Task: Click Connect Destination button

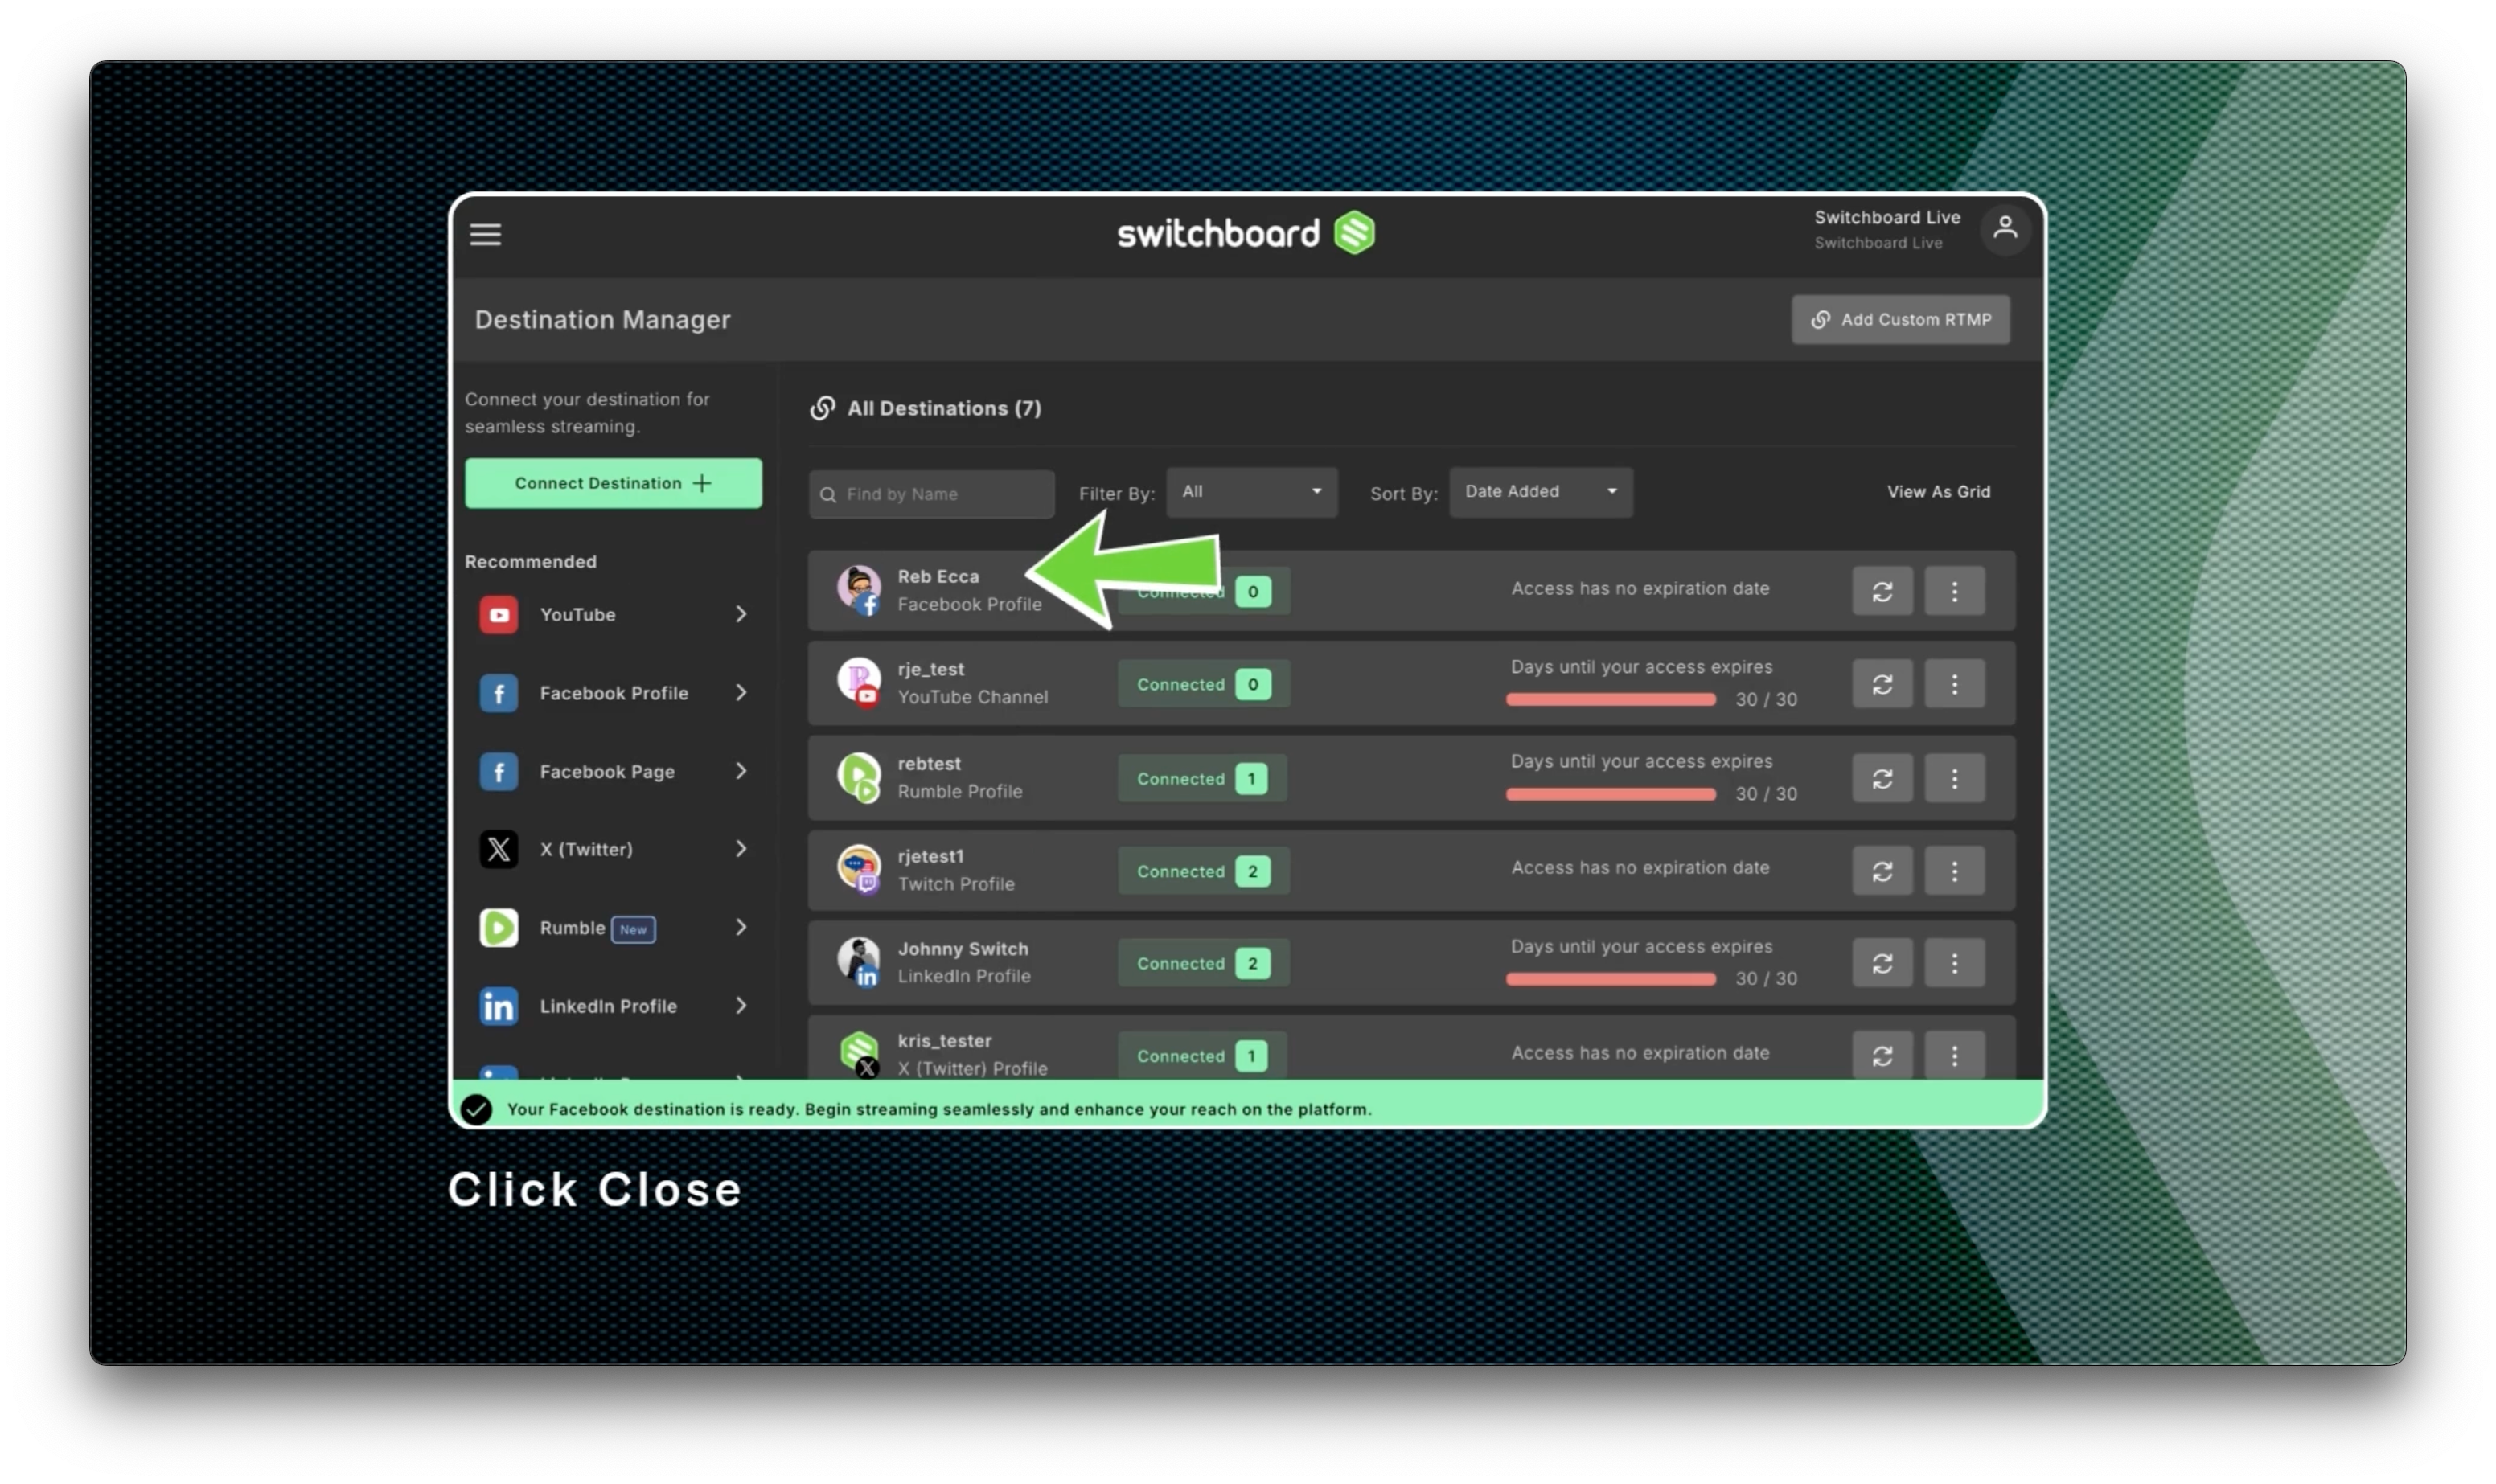Action: tap(613, 483)
